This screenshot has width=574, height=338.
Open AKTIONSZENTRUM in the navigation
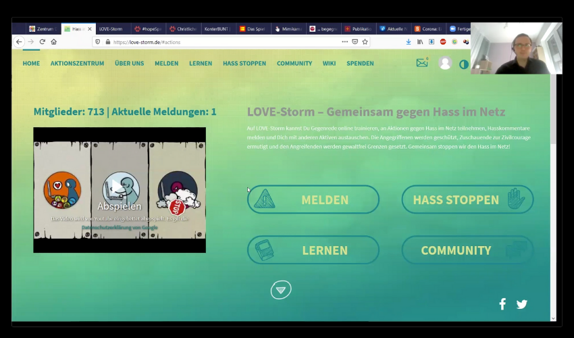click(77, 64)
